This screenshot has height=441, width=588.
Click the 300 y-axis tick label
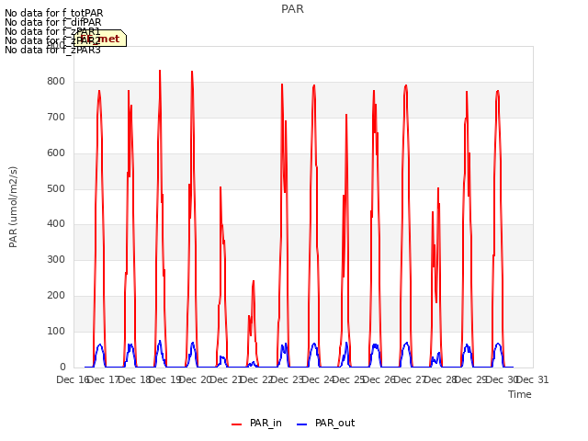56,259
